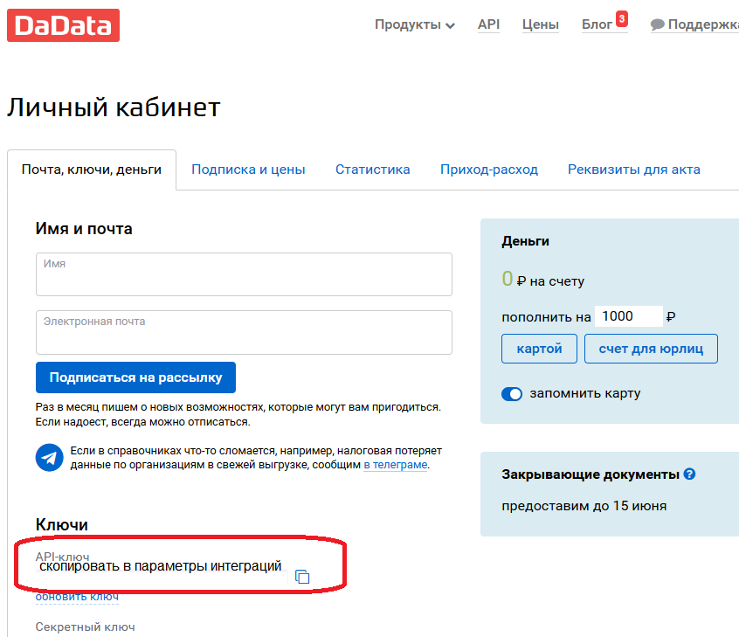Focus the Электронная почта input field

tap(244, 333)
